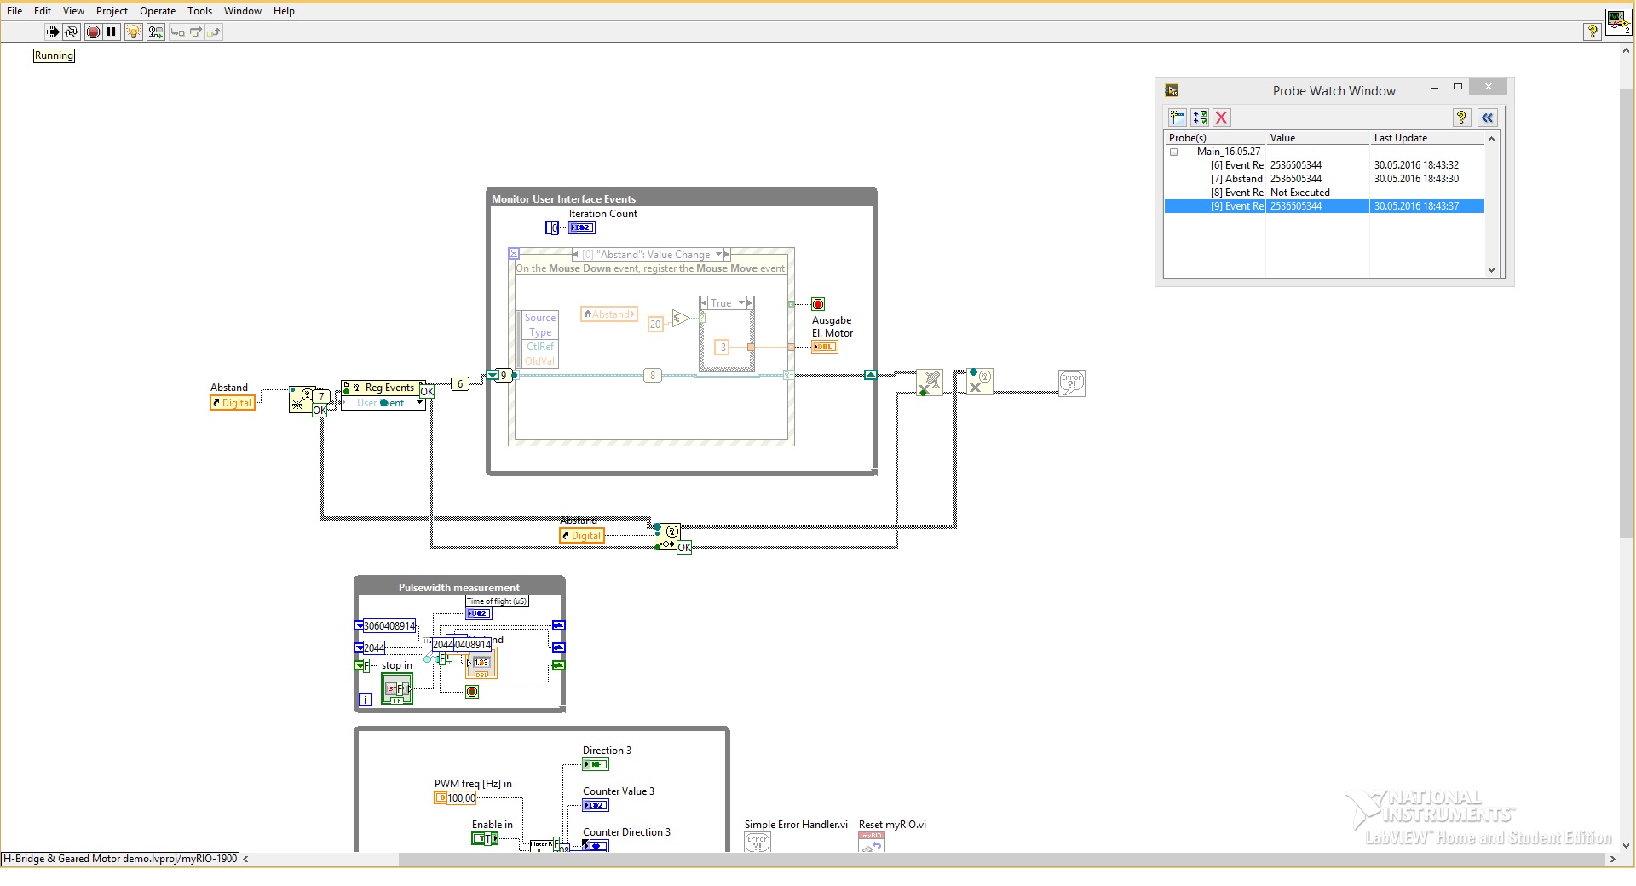1636x886 pixels.
Task: Toggle the stop in boolean control
Action: (396, 688)
